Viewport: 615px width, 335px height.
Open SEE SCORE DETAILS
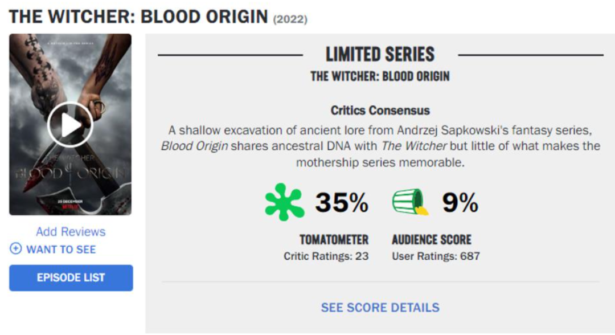(380, 308)
